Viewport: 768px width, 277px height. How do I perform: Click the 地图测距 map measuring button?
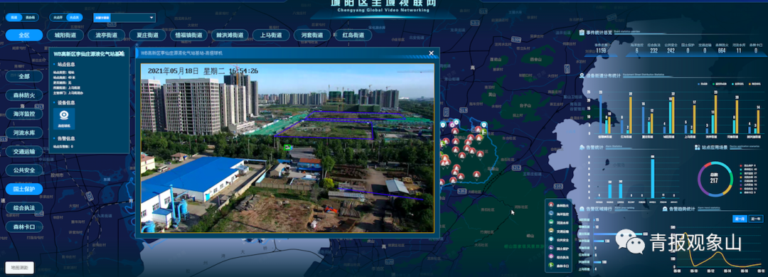20,268
